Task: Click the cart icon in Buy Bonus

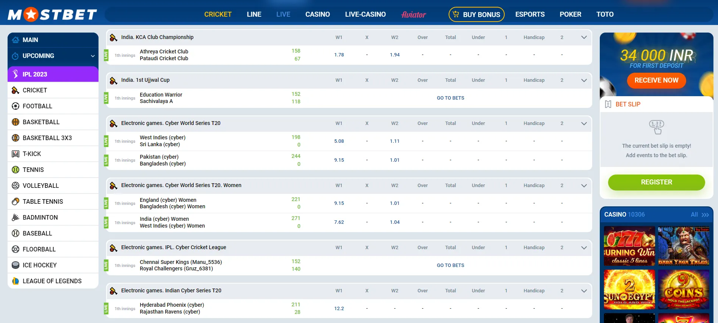Action: [x=456, y=14]
